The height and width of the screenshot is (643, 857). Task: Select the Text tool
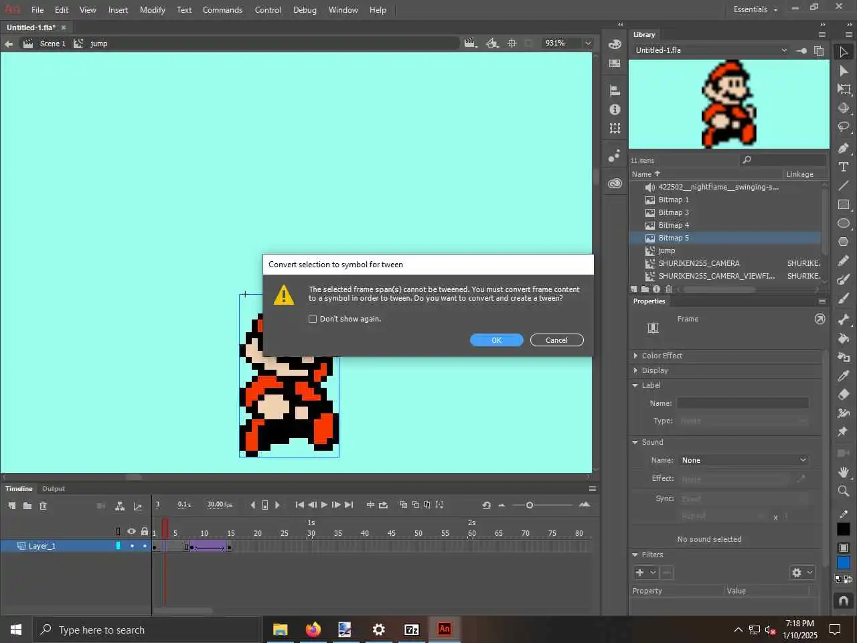click(x=844, y=167)
